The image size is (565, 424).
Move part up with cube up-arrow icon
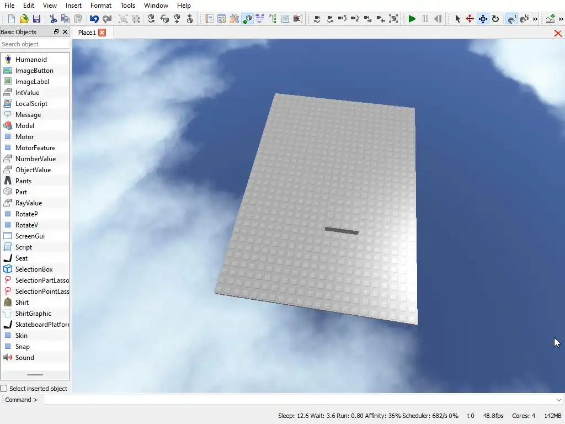[x=177, y=19]
